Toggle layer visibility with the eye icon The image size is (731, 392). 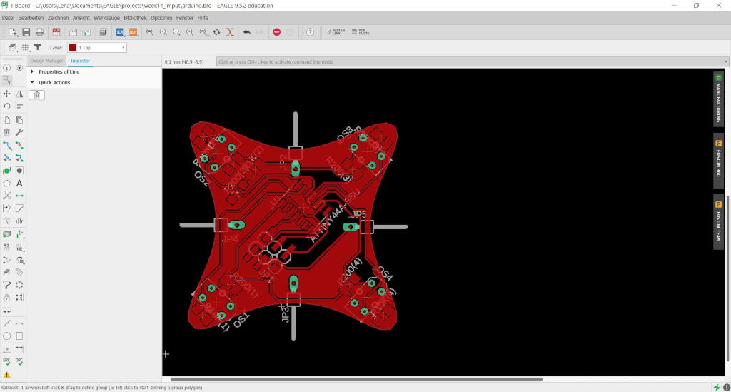(x=19, y=68)
